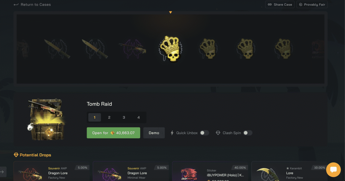
Task: Open the Provably Fair info
Action: 312,4
